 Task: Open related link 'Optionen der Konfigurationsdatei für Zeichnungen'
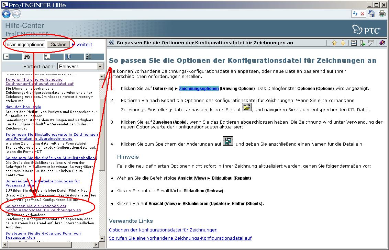(163, 230)
